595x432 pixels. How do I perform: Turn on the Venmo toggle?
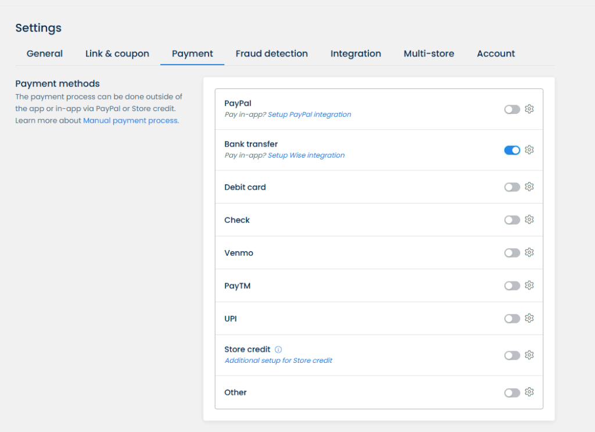coord(512,253)
